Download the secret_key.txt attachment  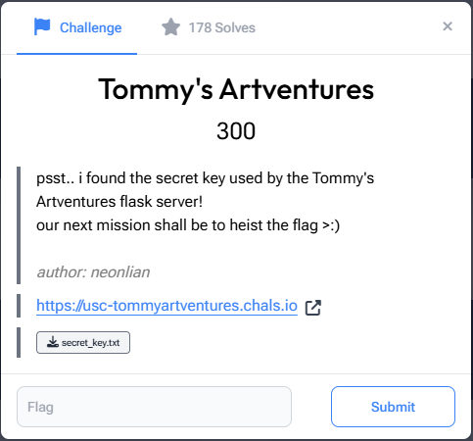pos(83,342)
